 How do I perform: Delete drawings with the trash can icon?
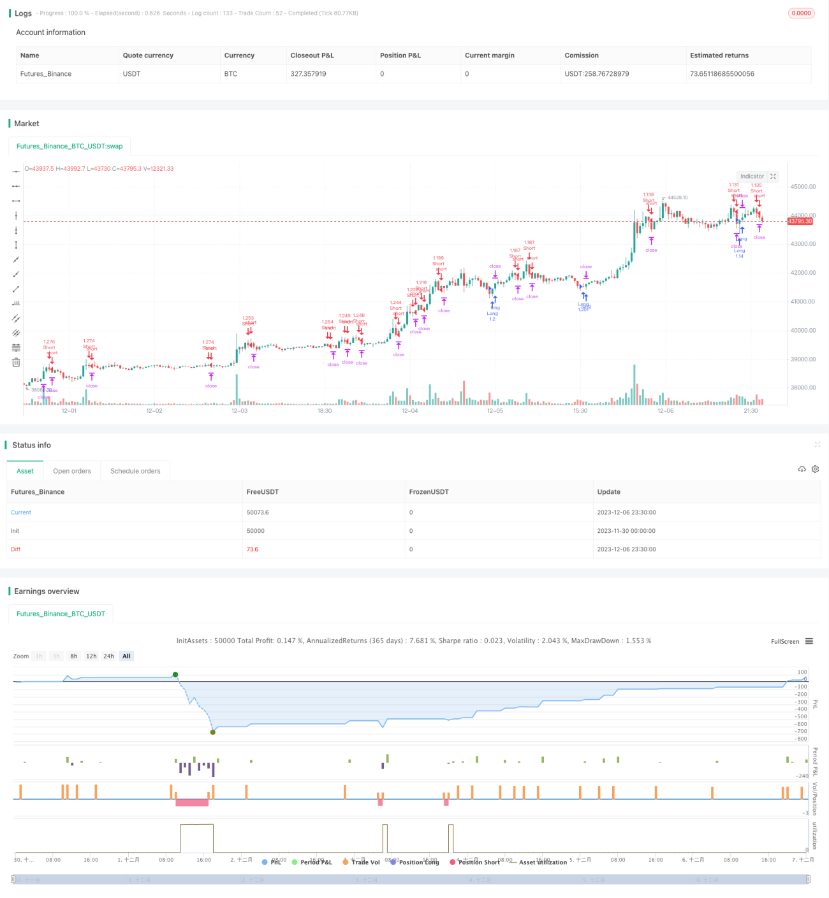tap(16, 362)
